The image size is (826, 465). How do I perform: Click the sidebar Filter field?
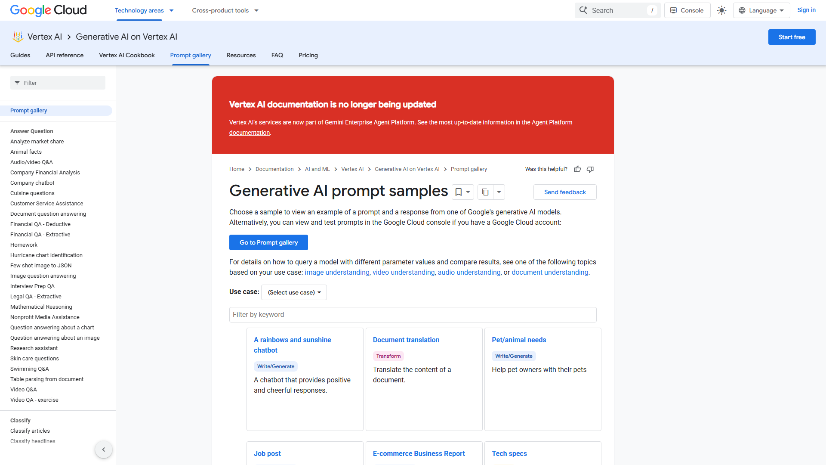[x=58, y=83]
